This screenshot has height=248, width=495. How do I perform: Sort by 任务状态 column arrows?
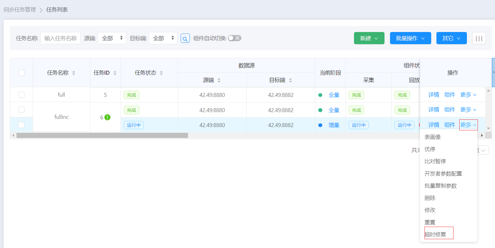click(161, 73)
